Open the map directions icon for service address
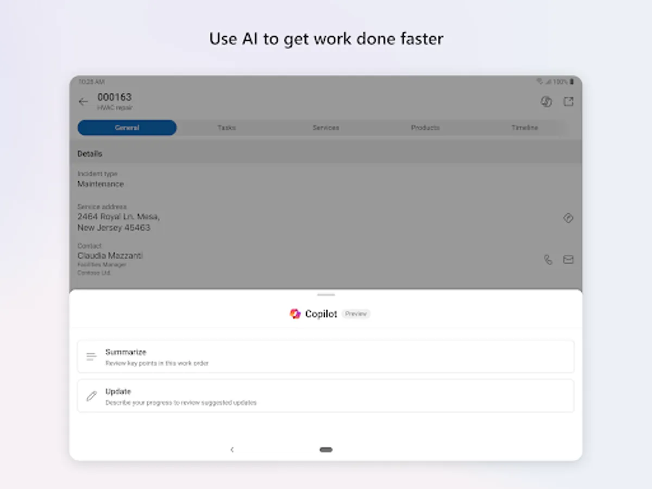 pyautogui.click(x=568, y=218)
